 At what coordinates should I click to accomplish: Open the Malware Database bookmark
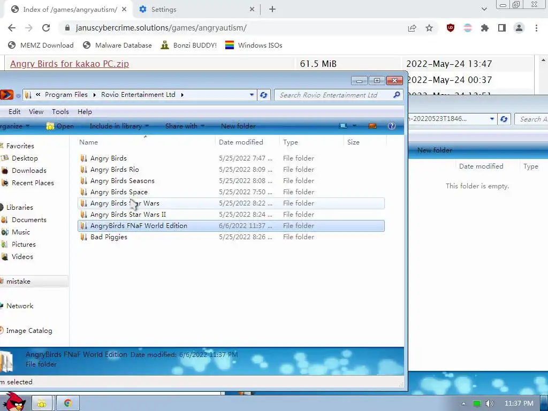pyautogui.click(x=117, y=45)
